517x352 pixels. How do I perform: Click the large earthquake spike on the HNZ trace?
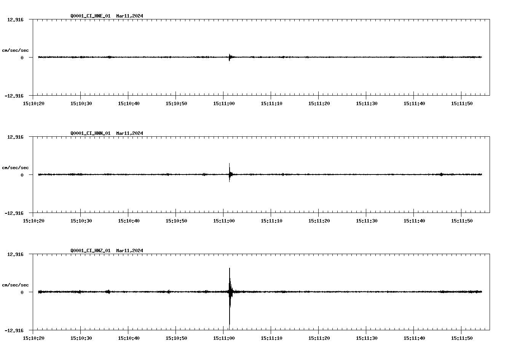coord(230,292)
